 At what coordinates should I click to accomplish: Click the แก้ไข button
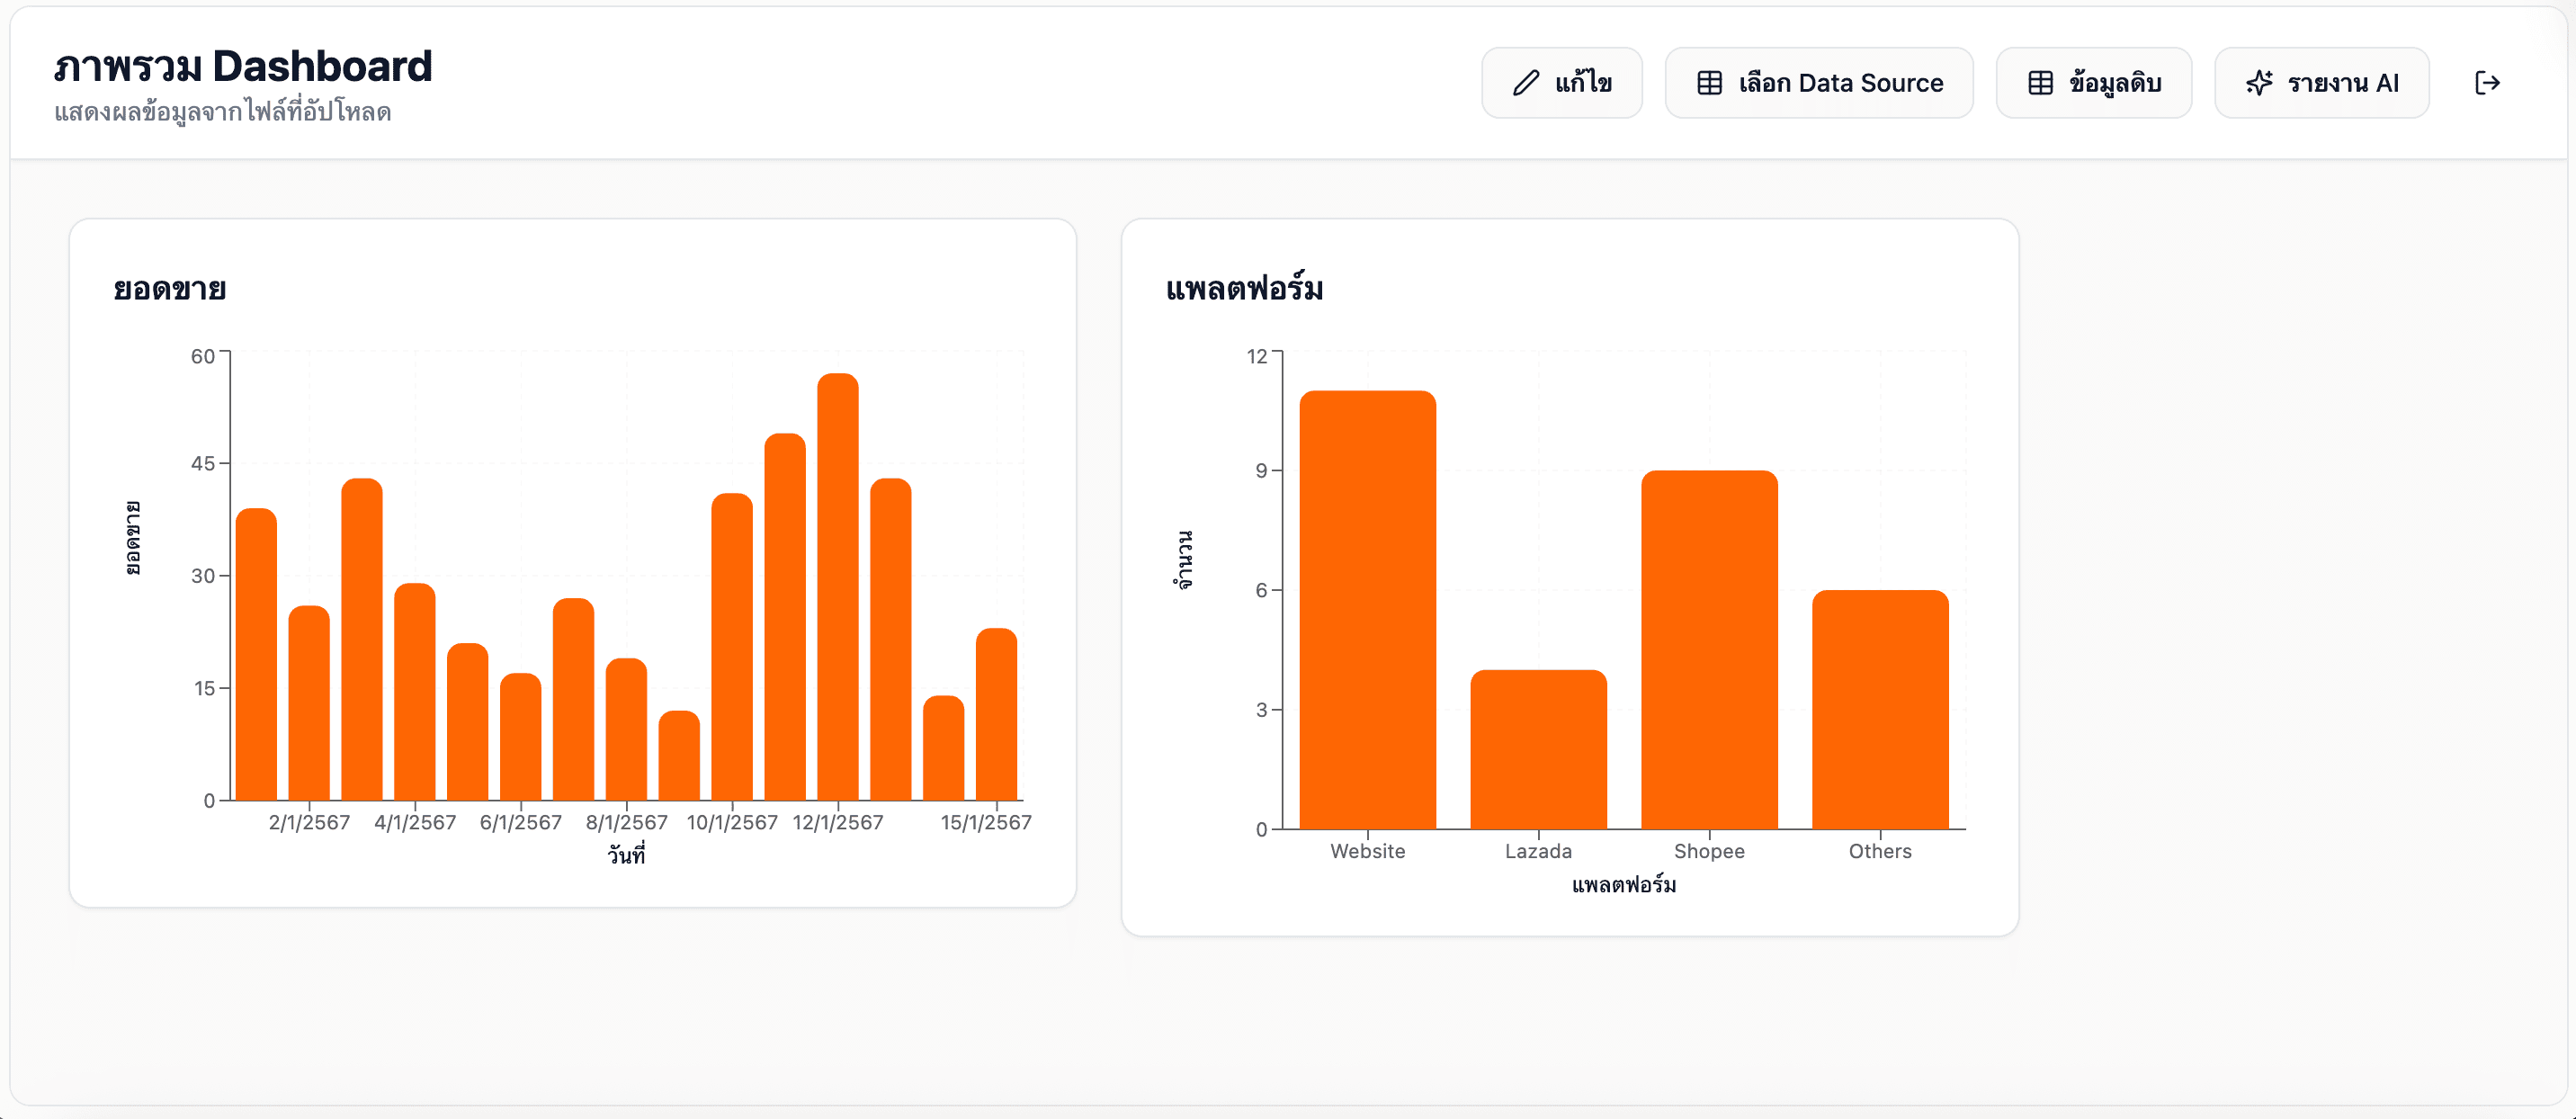[1562, 83]
